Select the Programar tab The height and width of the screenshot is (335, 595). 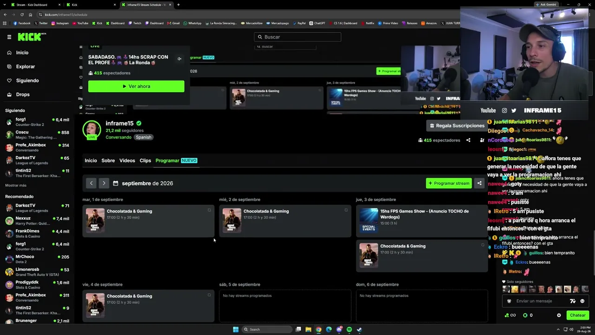(176, 161)
